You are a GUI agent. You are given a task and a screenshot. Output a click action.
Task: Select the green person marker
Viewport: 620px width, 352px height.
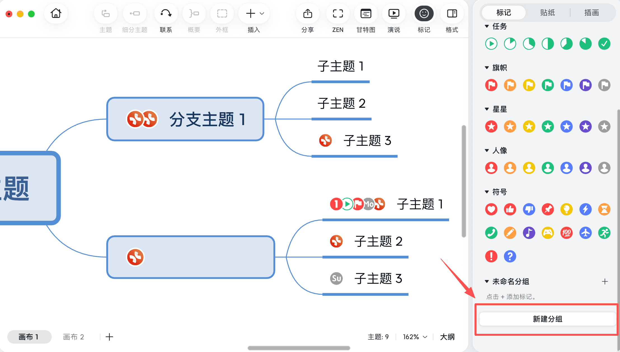coord(548,168)
